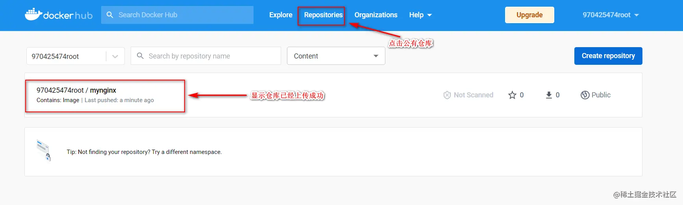Viewport: 683px width, 205px height.
Task: Click Create repository button
Action: point(608,56)
